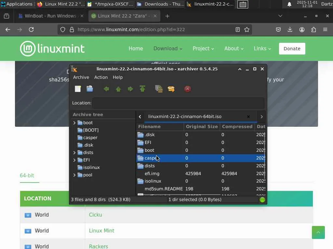The height and width of the screenshot is (249, 333).
Task: Select the EFI folder row in file list
Action: click(x=200, y=143)
